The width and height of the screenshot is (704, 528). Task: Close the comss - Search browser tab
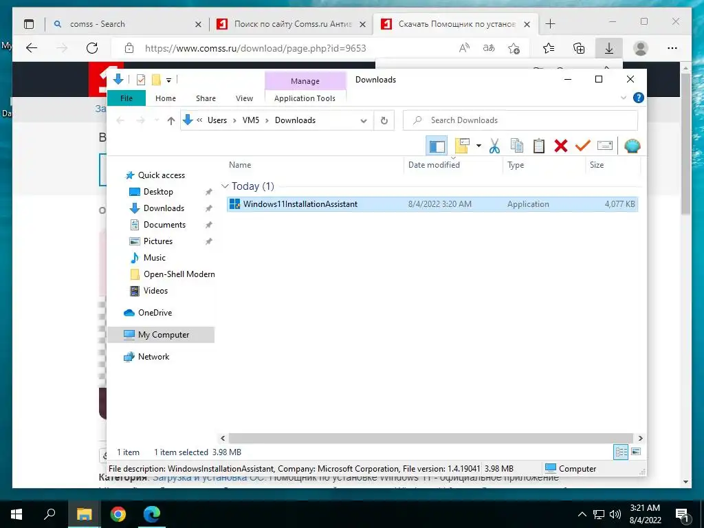click(x=198, y=24)
